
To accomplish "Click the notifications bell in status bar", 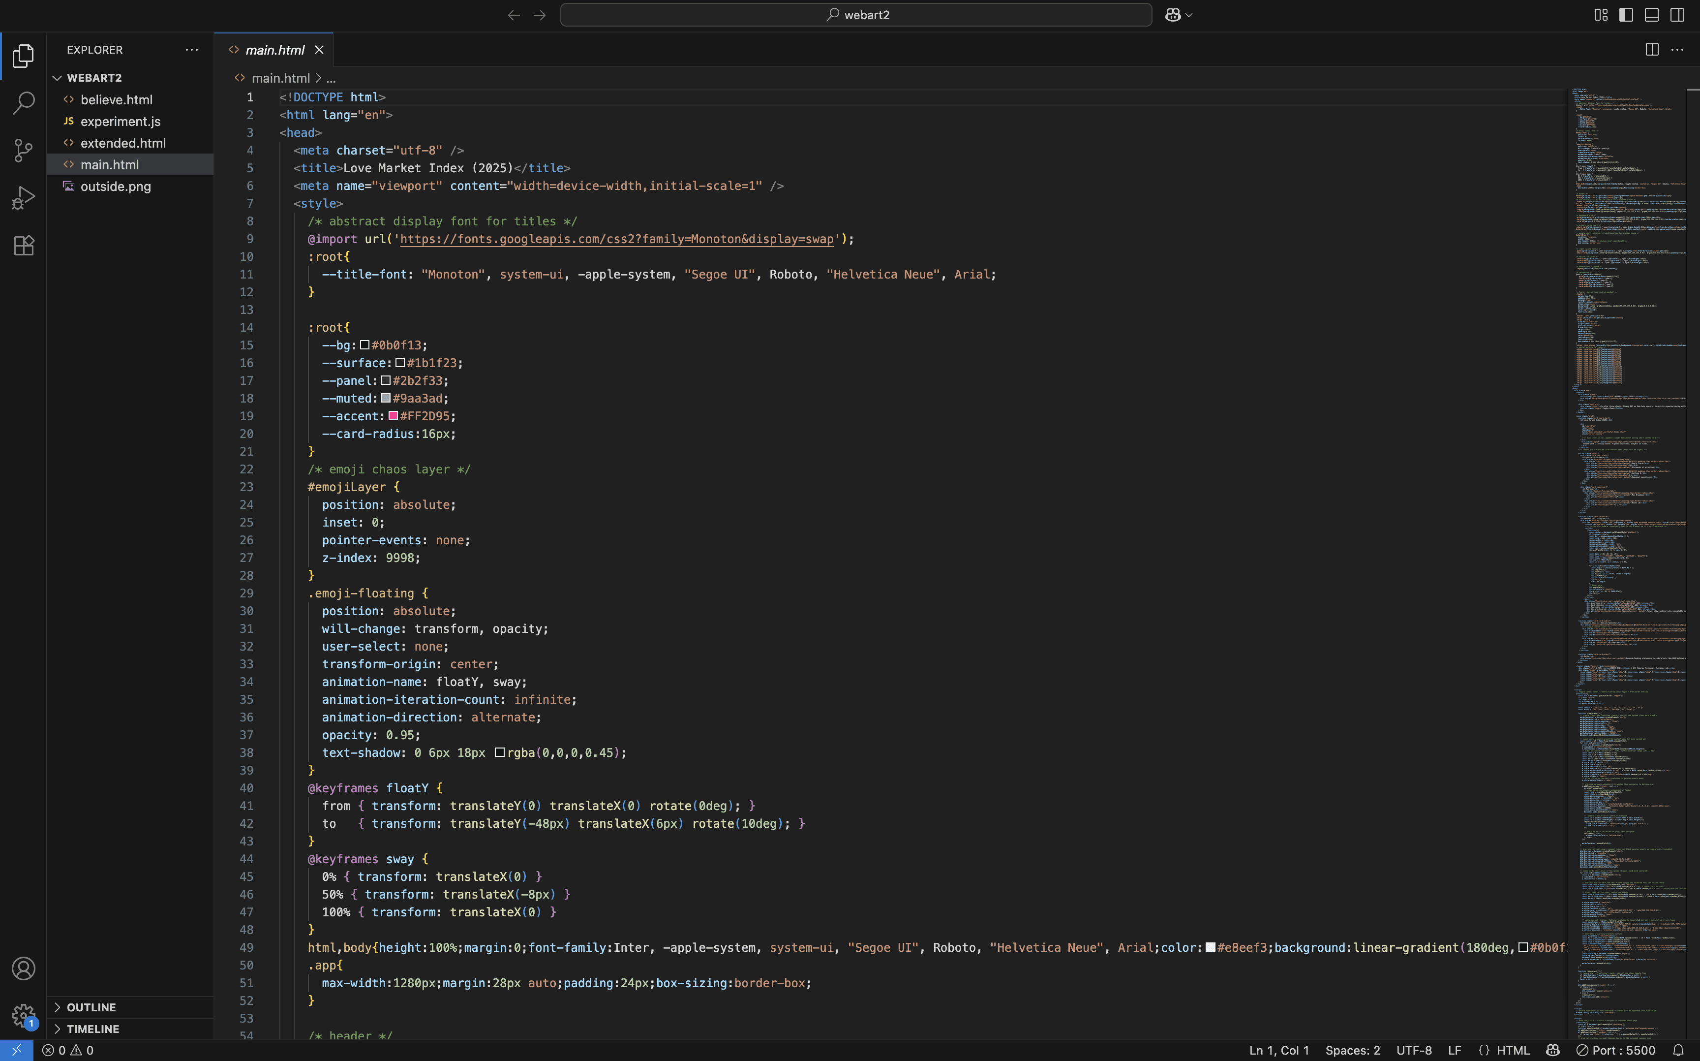I will (1677, 1051).
